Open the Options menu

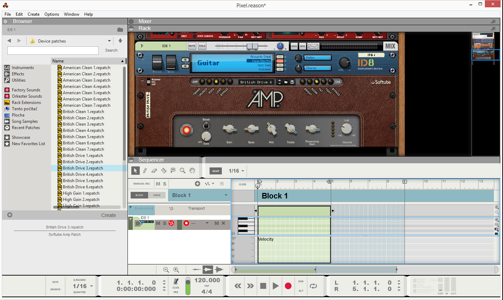tap(51, 14)
